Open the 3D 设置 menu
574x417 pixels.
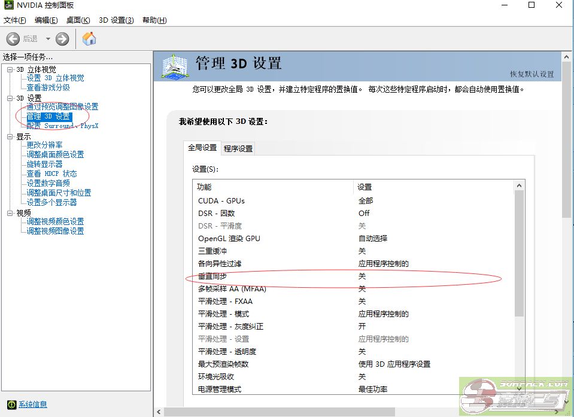coord(116,20)
